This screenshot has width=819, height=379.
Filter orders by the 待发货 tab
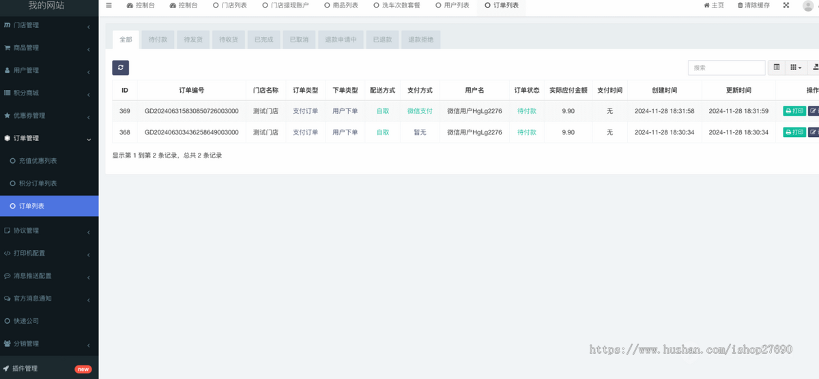(x=193, y=40)
